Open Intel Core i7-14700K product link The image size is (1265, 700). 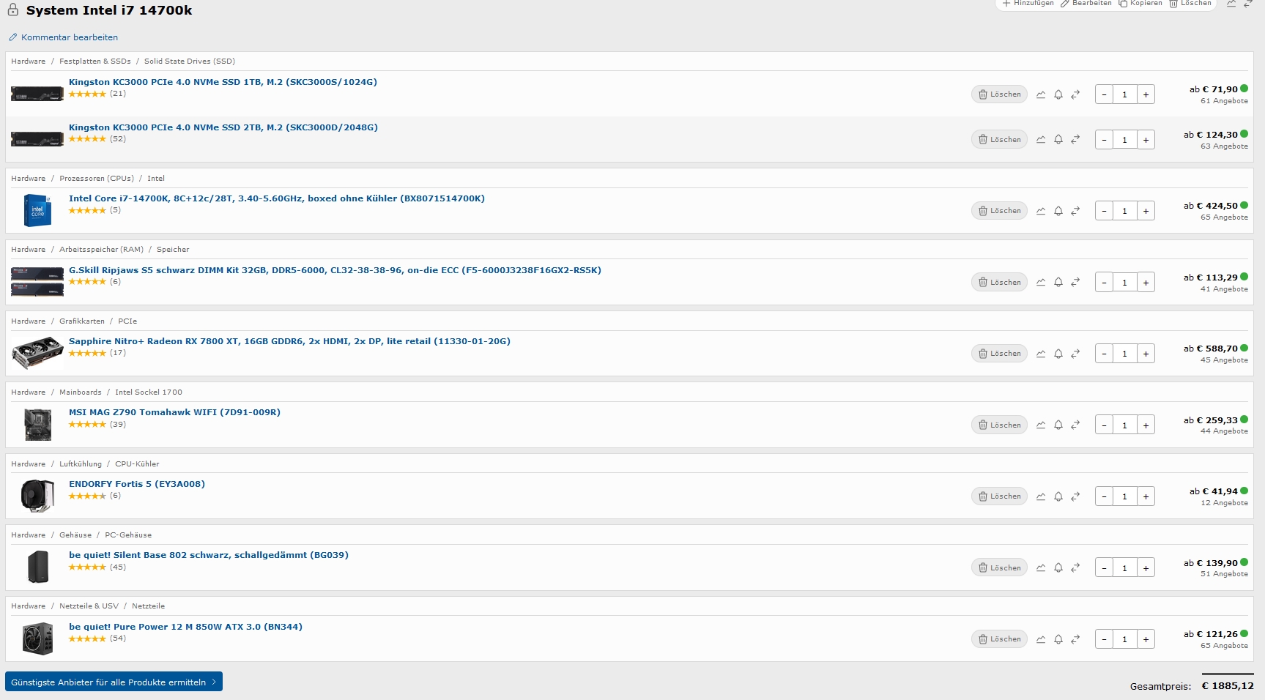[x=277, y=198]
